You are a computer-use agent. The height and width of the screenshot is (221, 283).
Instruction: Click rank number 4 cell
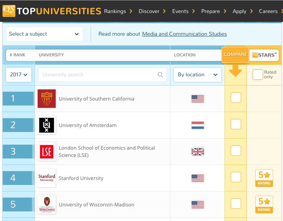click(18, 178)
